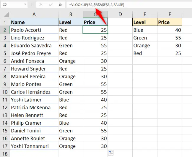Click the Select All corner triangle
192x157 pixels.
click(6, 15)
